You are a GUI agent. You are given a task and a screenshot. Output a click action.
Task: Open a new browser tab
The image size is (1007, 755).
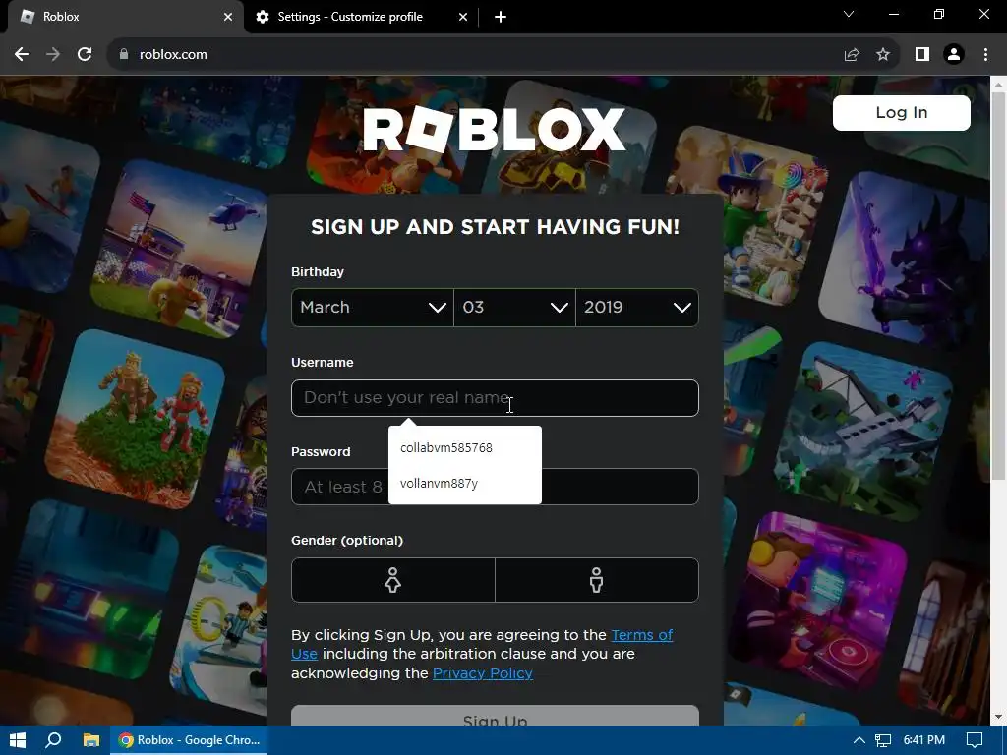coord(501,17)
